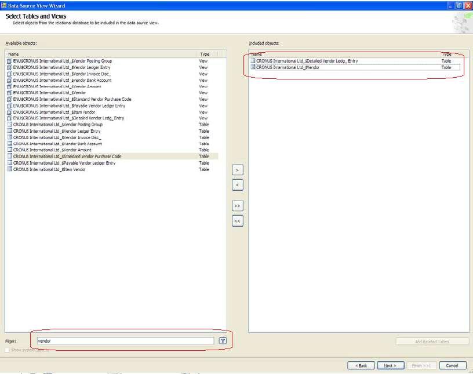
Task: Click the table icon of CRONUS Vendor Invoice Disc_
Action: (9, 137)
